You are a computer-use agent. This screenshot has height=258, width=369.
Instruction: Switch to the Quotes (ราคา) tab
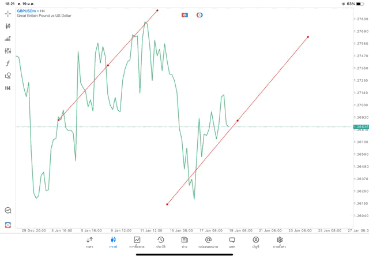point(89,242)
